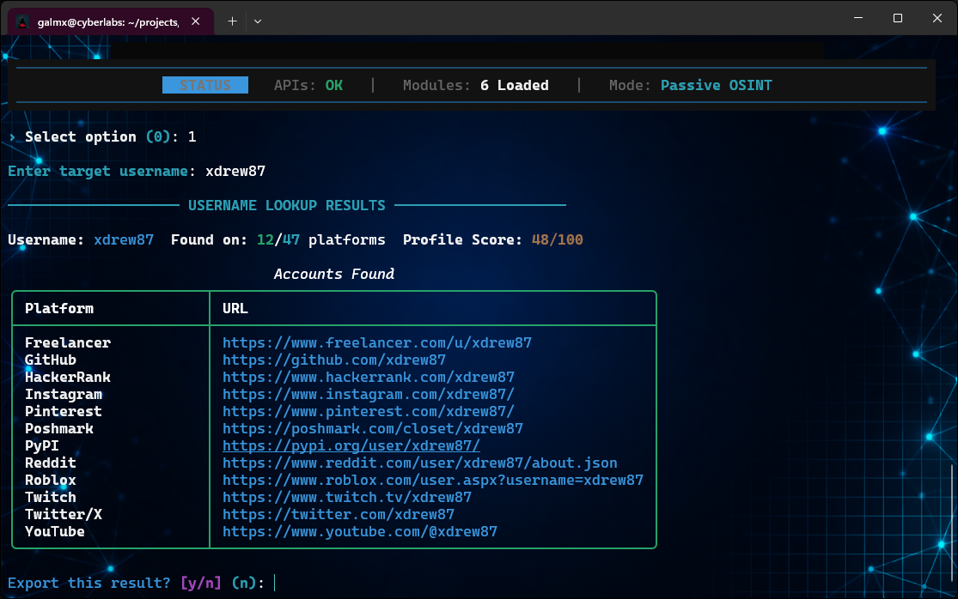The height and width of the screenshot is (599, 958).
Task: Open the Roblox user lookup link
Action: [x=431, y=480]
